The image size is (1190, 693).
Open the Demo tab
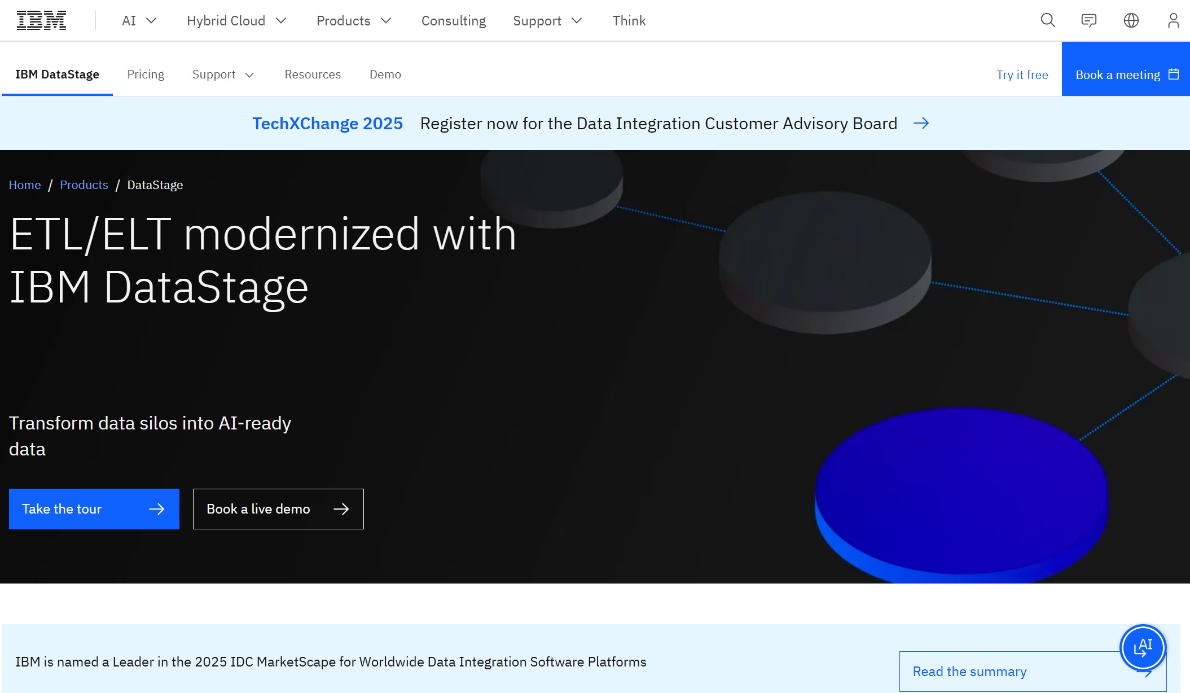tap(385, 74)
